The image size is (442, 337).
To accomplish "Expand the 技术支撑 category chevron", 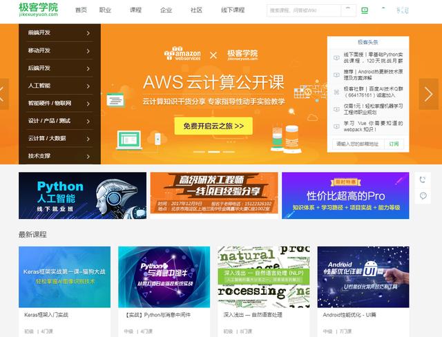I will [88, 156].
